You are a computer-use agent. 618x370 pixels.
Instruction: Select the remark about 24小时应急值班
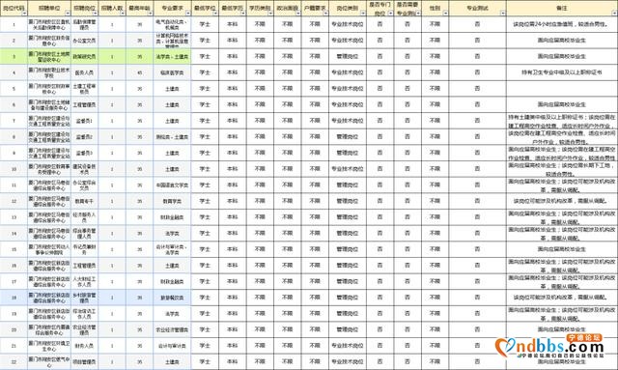click(562, 24)
